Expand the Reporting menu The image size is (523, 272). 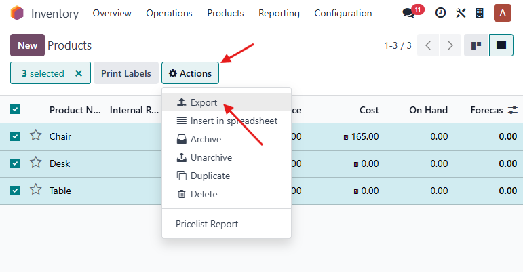click(x=279, y=13)
